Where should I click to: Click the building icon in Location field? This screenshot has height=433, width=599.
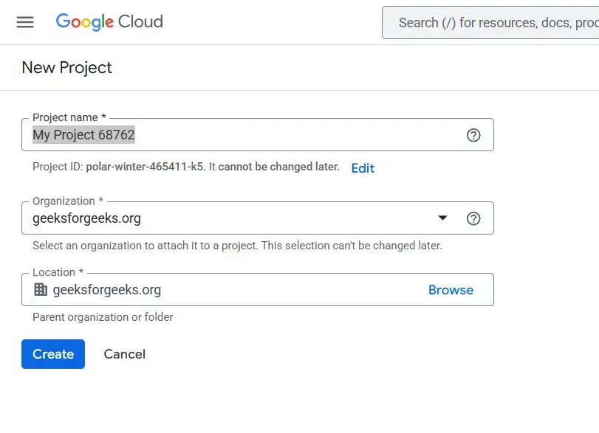click(x=41, y=290)
